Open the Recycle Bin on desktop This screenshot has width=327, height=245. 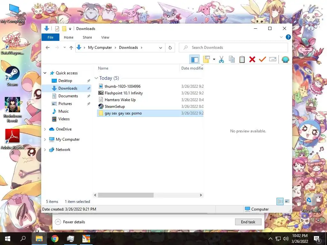tap(311, 203)
